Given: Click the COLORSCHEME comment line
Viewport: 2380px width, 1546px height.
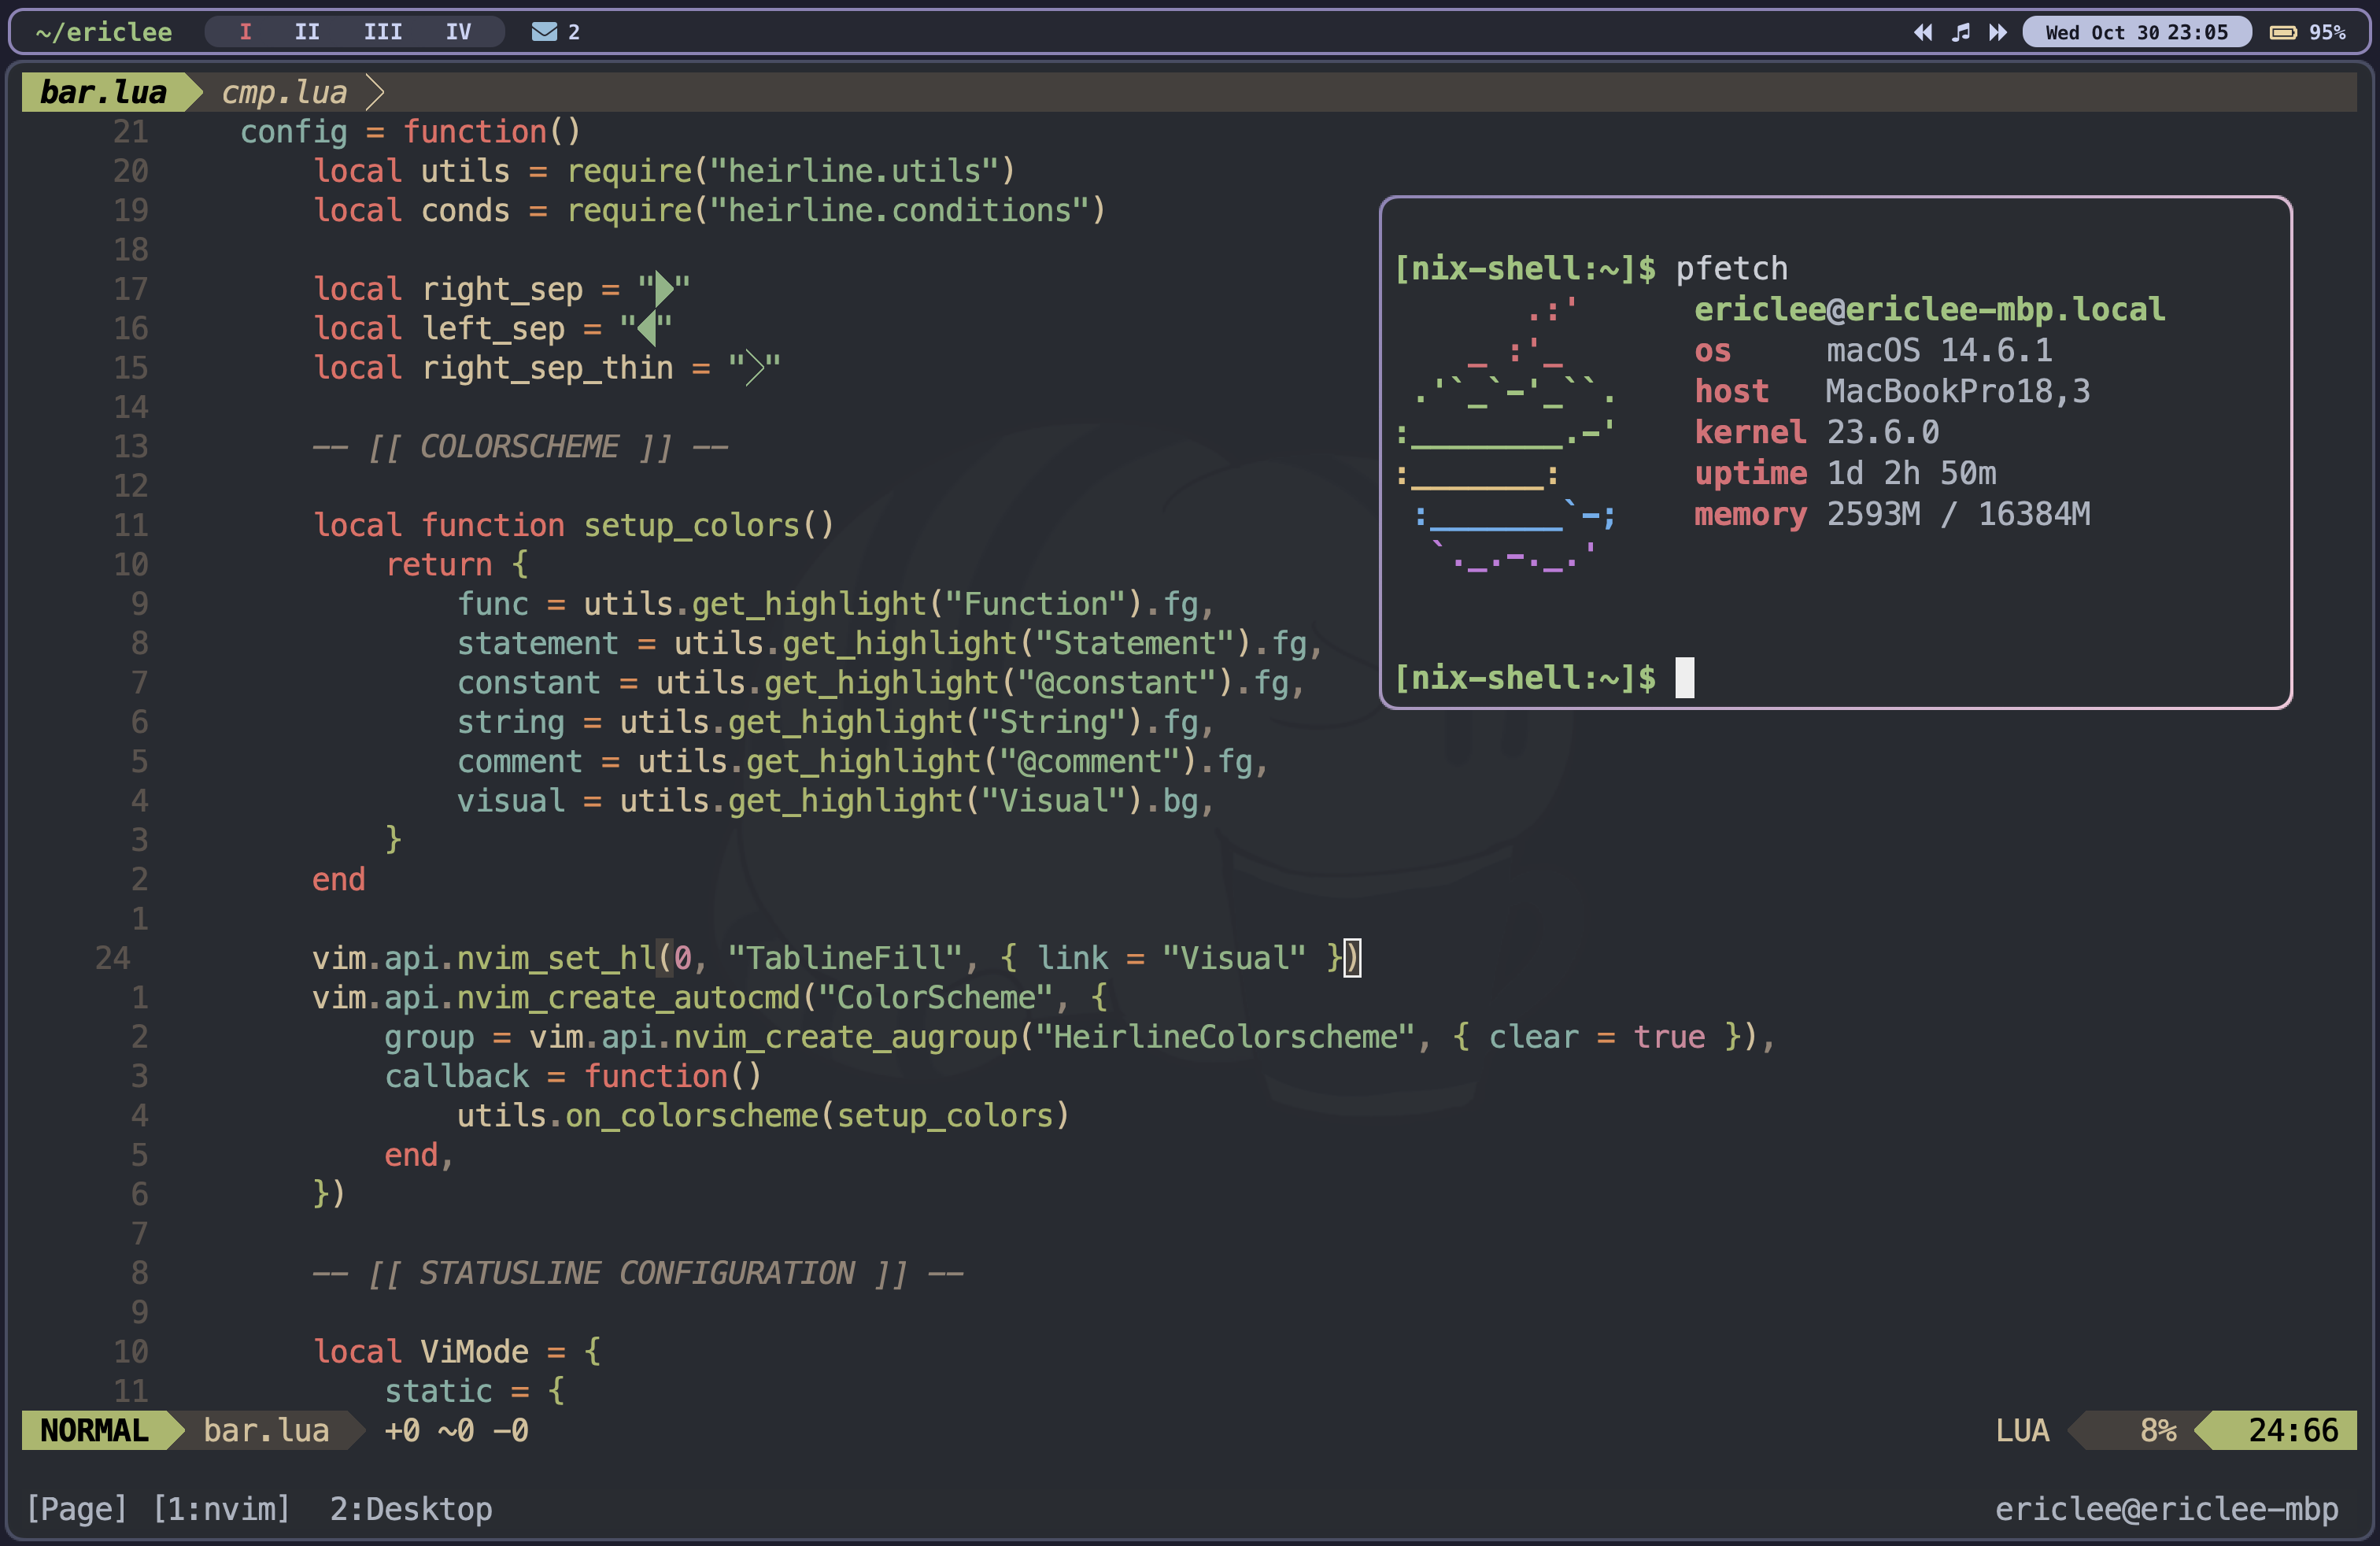Looking at the screenshot, I should (x=520, y=446).
